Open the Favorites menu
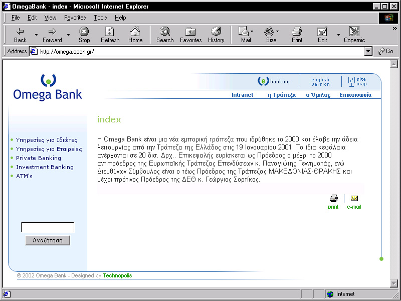Viewport: 401px width, 301px height. coord(75,18)
